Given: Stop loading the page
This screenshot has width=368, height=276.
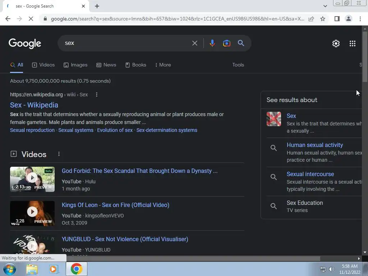Looking at the screenshot, I should (x=31, y=19).
